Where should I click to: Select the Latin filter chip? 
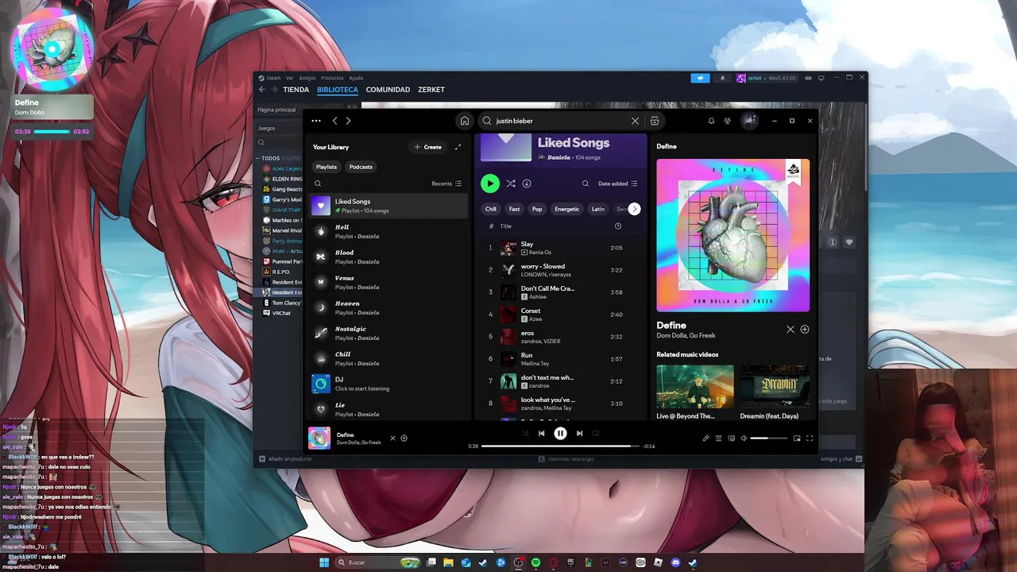(598, 209)
